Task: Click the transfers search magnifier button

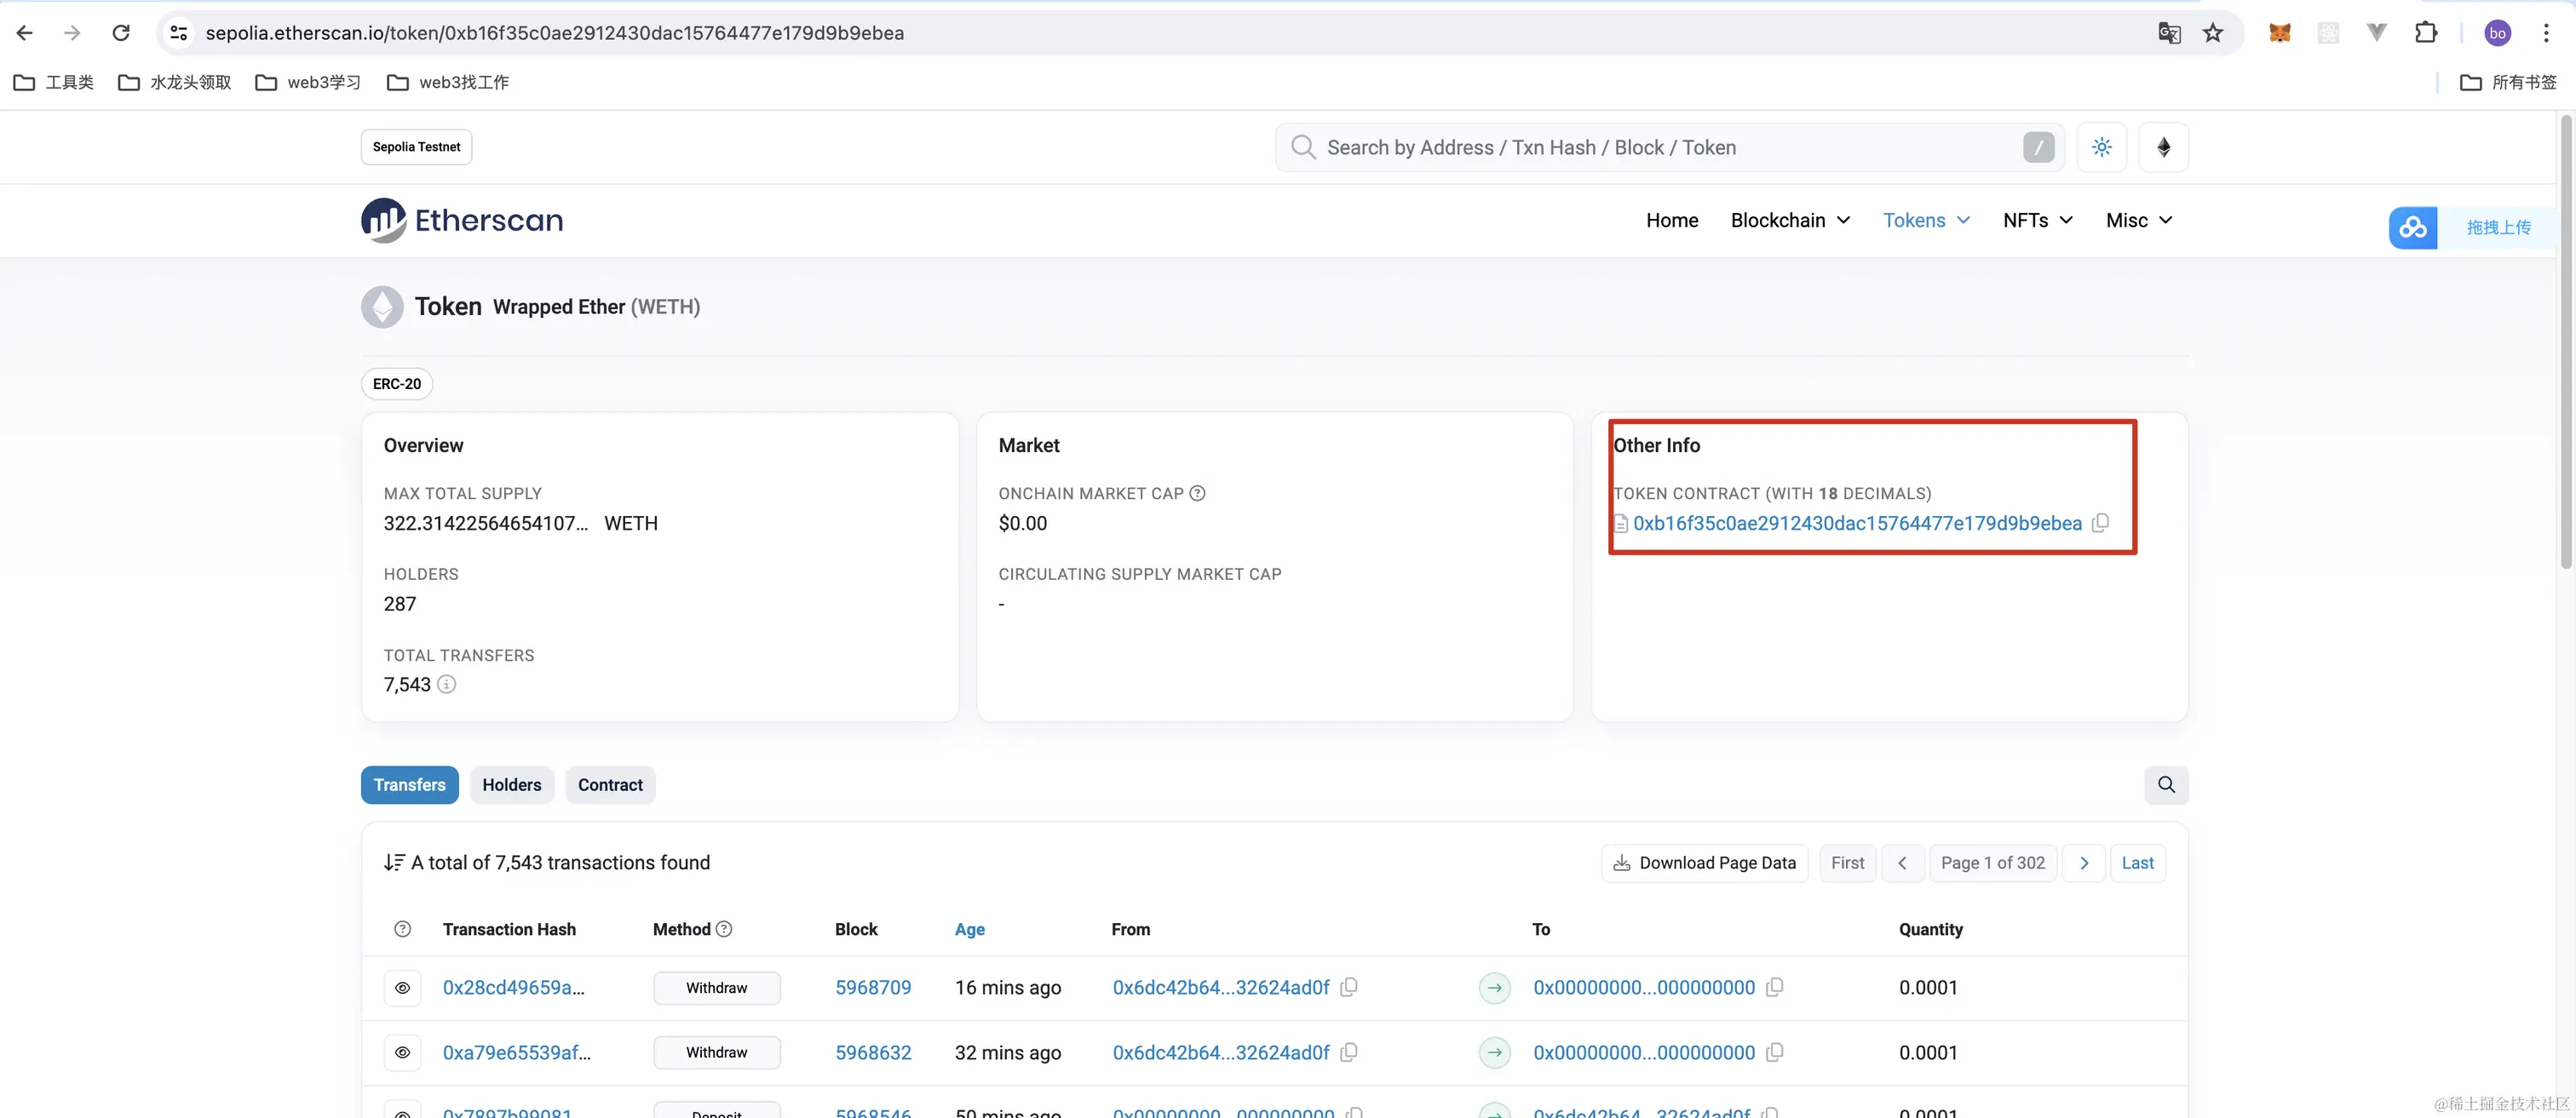Action: 2166,785
